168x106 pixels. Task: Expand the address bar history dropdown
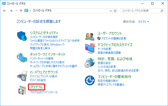(111, 11)
